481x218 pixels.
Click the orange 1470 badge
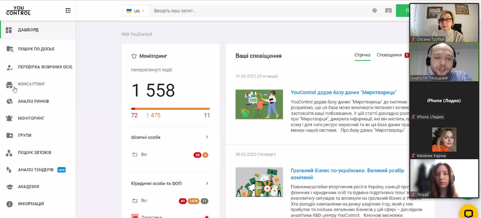point(194,201)
